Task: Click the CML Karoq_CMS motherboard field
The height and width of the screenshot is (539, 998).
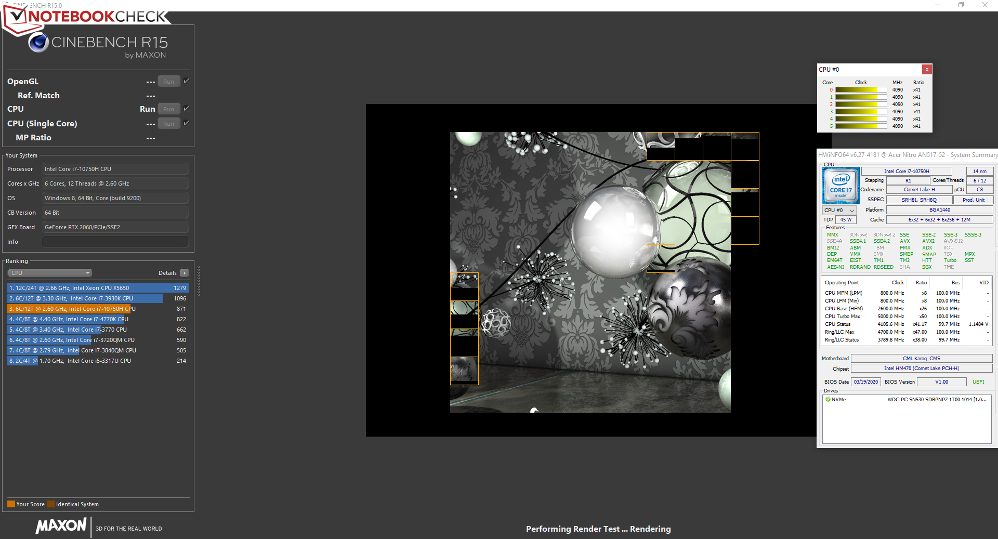Action: [x=921, y=359]
